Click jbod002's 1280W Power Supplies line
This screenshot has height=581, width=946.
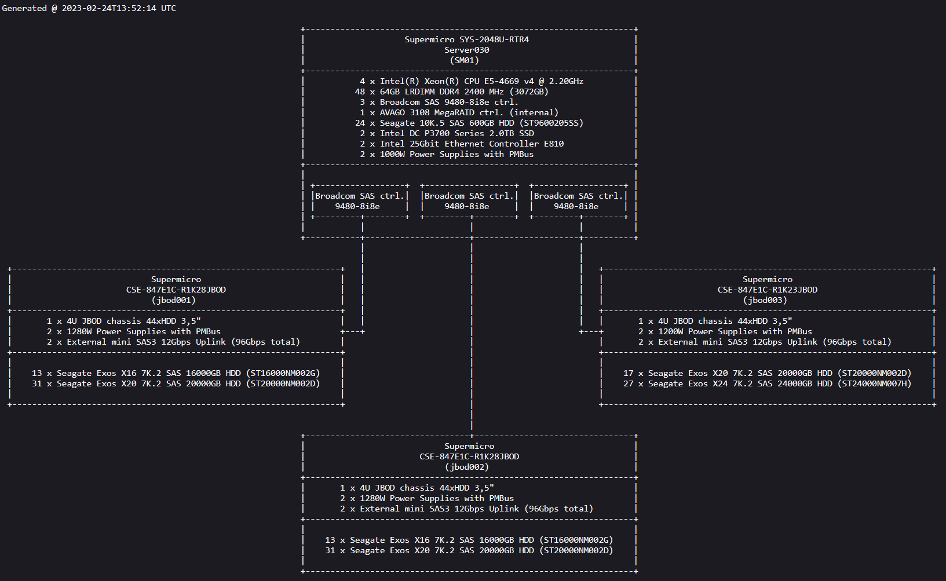[427, 498]
